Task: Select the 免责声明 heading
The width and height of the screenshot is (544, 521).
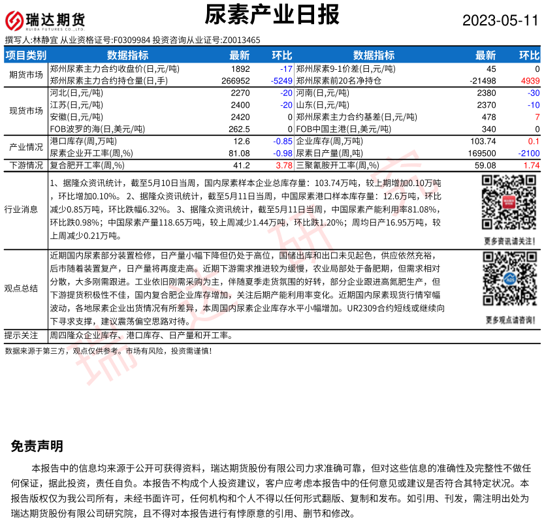Action: pos(37,447)
